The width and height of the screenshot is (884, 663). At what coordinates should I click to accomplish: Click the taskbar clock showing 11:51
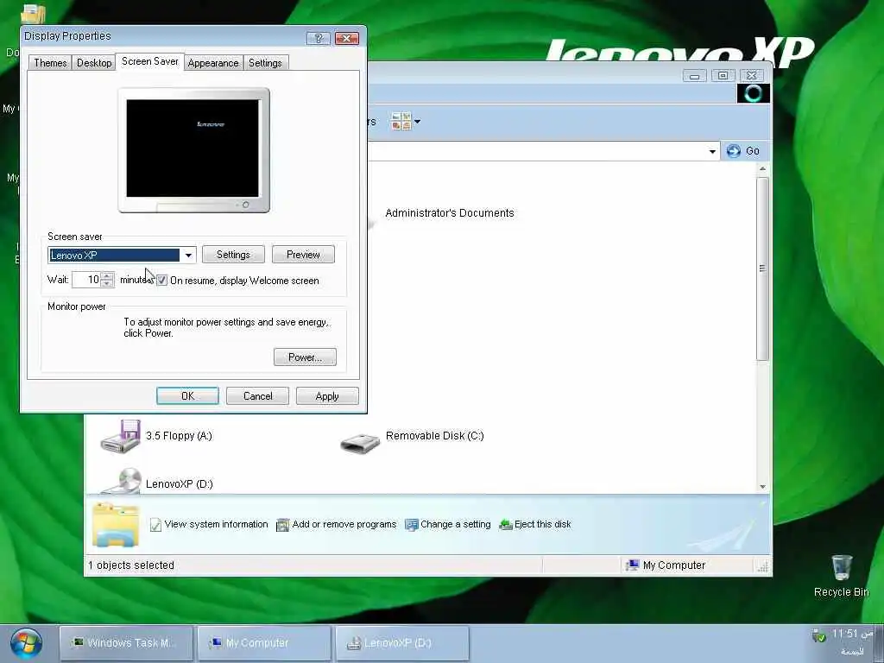click(851, 634)
